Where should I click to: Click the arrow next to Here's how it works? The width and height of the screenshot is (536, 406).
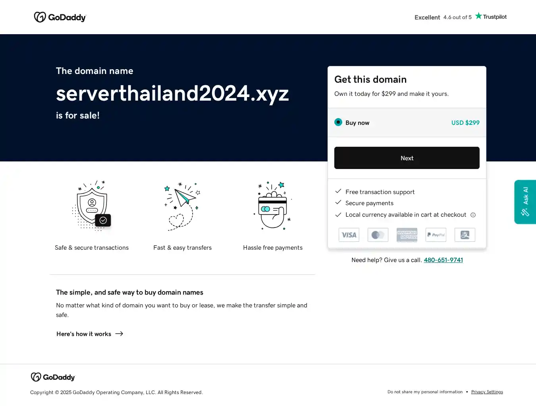(x=119, y=334)
